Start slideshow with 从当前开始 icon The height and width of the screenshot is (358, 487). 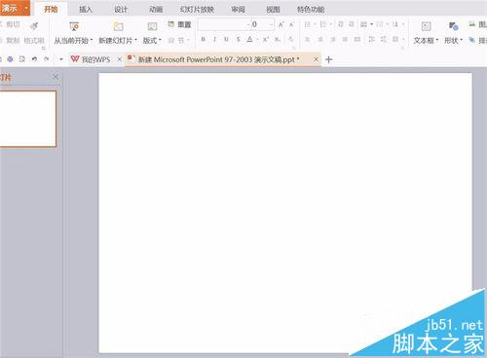tap(74, 26)
